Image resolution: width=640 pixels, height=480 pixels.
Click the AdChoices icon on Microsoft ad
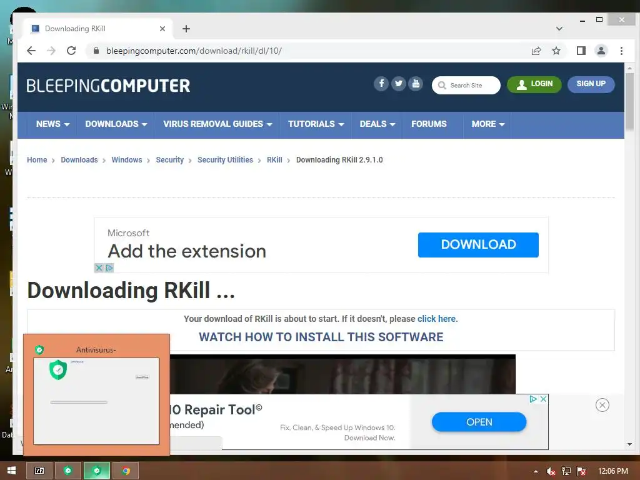coord(109,267)
